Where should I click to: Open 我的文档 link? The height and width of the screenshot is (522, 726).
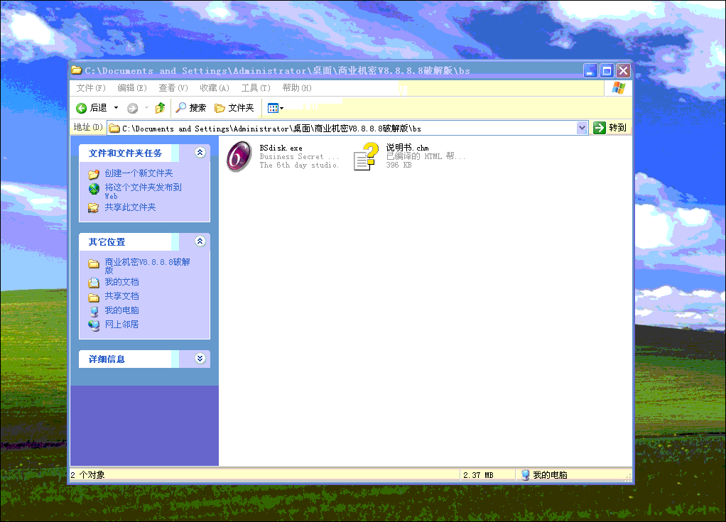(121, 282)
